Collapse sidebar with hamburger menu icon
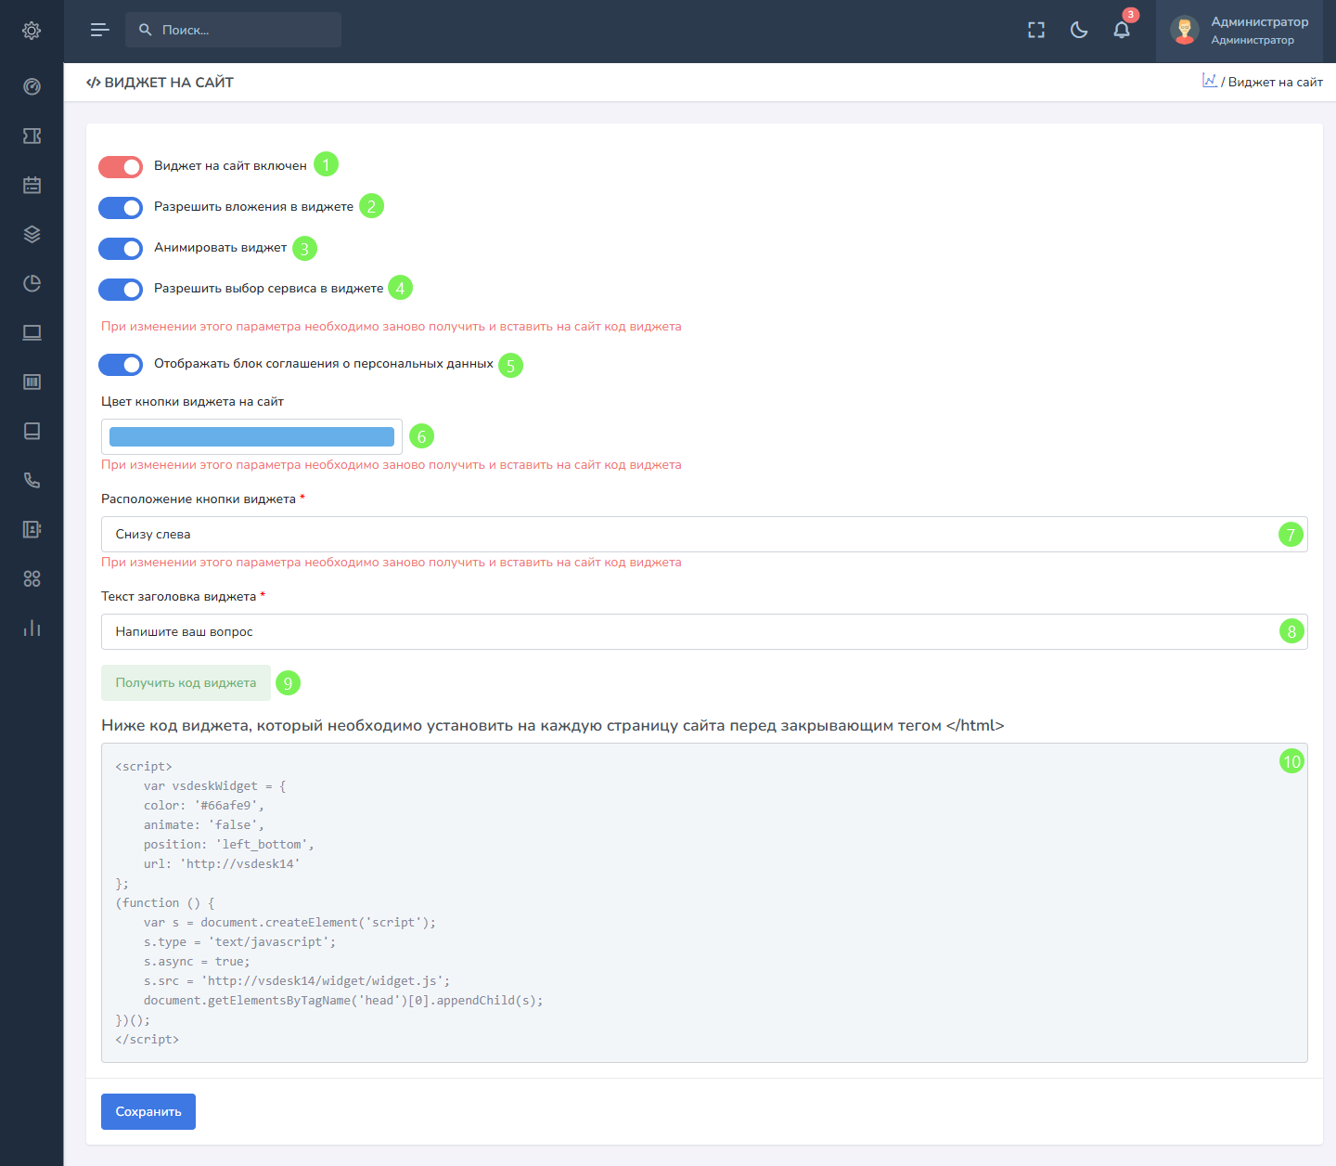This screenshot has height=1166, width=1336. [100, 31]
